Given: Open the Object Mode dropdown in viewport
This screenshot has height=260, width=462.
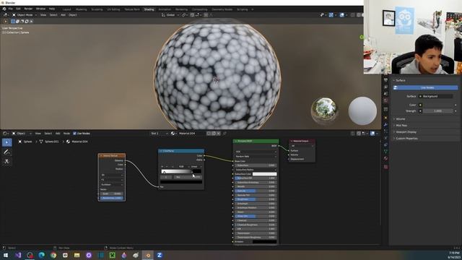Looking at the screenshot, I should click(x=25, y=15).
